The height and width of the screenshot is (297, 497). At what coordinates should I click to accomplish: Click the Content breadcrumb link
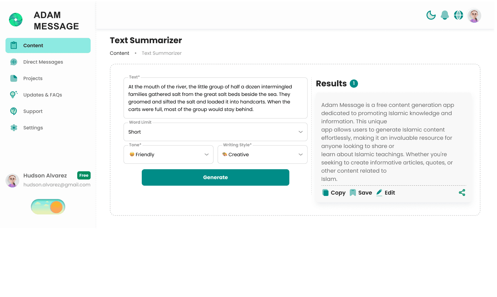(x=119, y=53)
